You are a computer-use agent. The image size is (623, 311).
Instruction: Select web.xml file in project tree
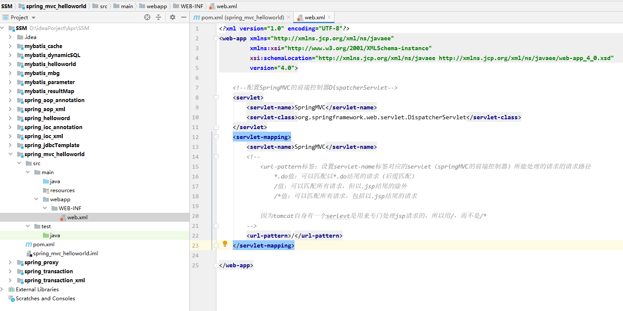(77, 217)
